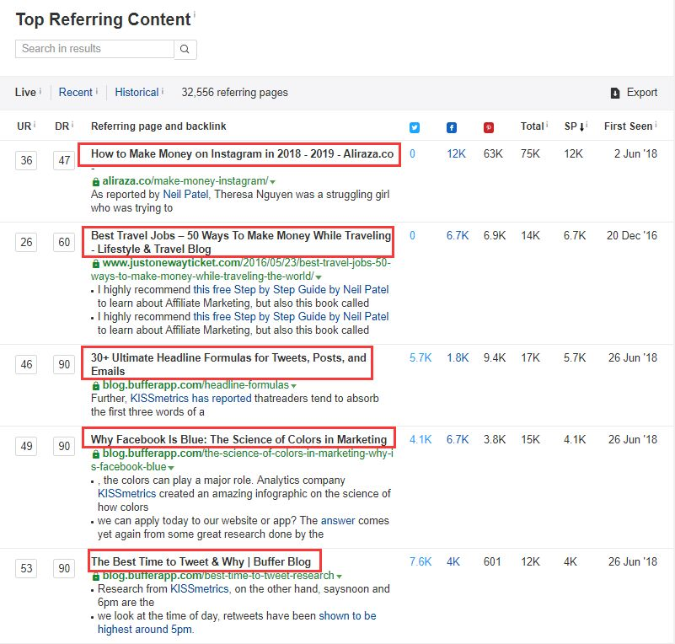Sort by the Total column header
The width and height of the screenshot is (675, 644).
pos(532,126)
